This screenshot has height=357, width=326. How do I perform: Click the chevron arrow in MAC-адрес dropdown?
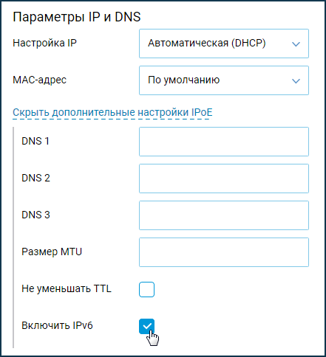[296, 80]
